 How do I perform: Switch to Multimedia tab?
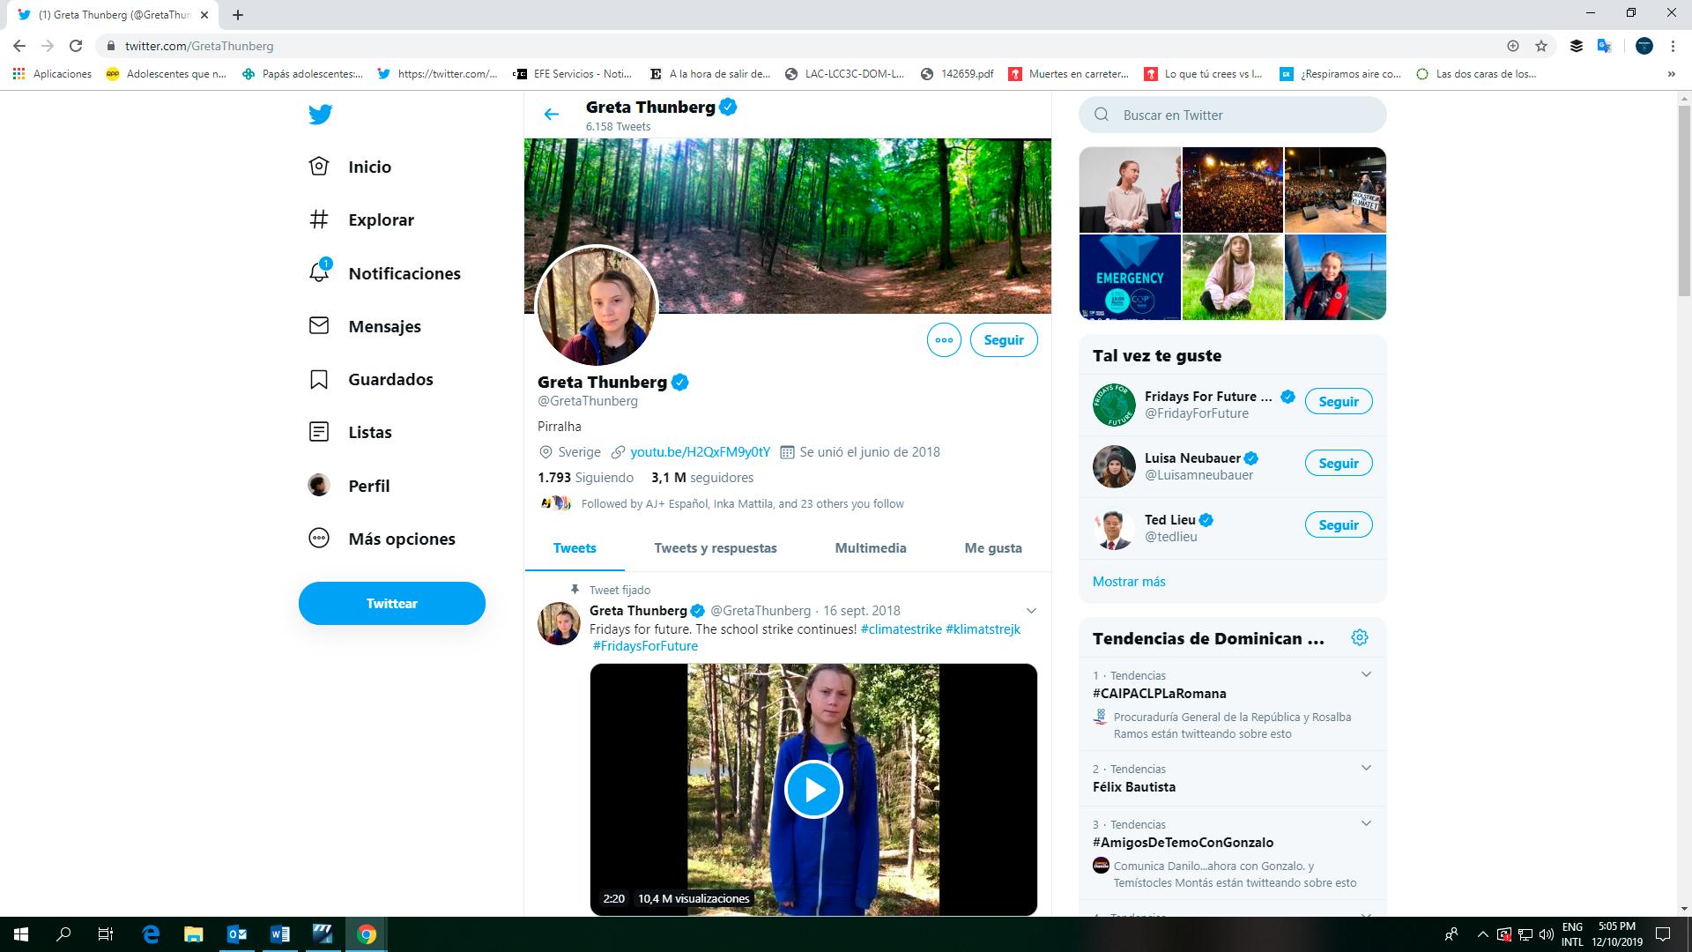870,548
